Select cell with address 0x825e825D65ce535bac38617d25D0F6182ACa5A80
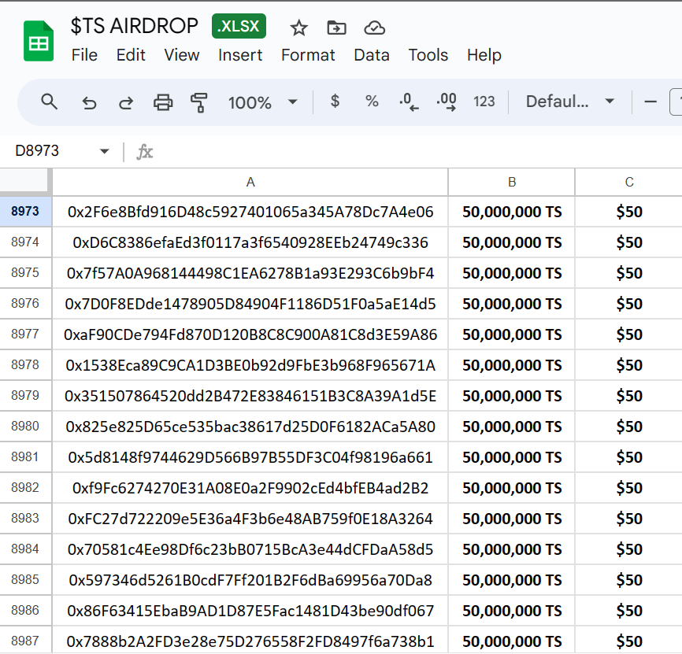Image resolution: width=682 pixels, height=654 pixels. (x=250, y=427)
